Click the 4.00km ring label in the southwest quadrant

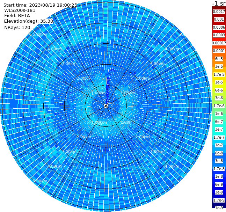(x=54, y=166)
